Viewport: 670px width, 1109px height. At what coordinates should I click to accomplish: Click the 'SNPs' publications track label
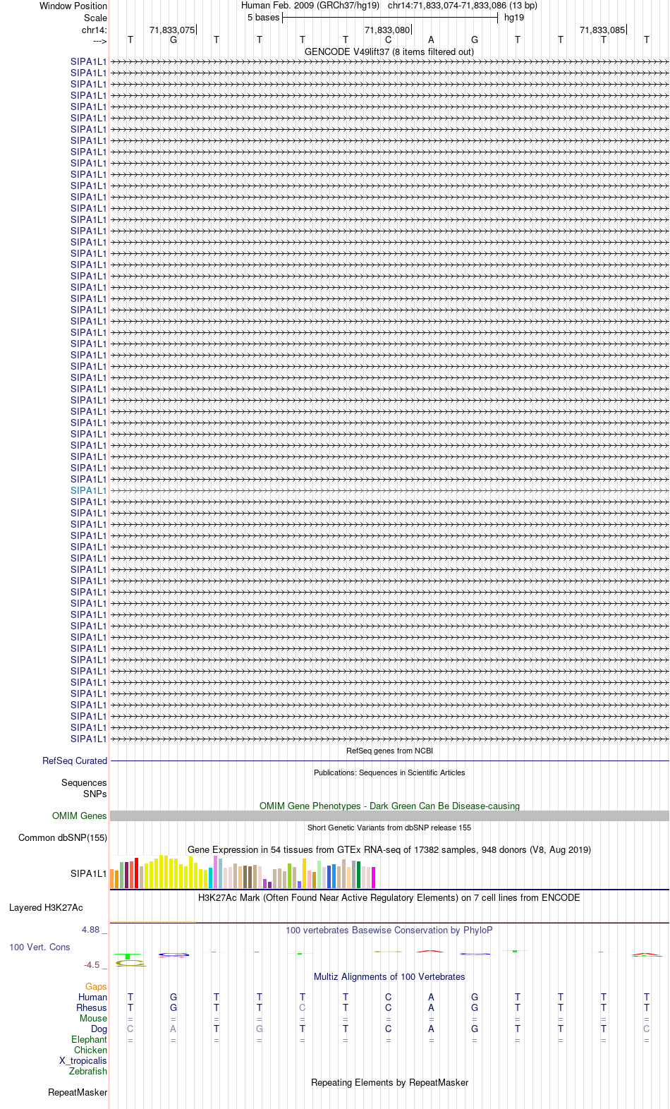point(95,794)
